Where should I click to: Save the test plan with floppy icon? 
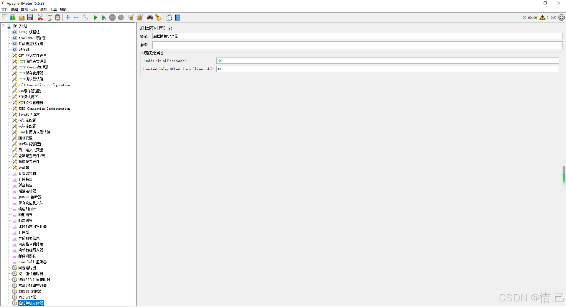30,18
